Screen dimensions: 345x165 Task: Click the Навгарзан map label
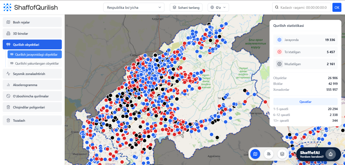(255, 113)
